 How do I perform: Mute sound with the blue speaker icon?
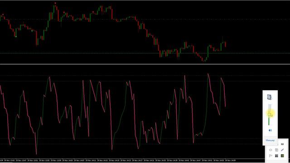click(270, 130)
